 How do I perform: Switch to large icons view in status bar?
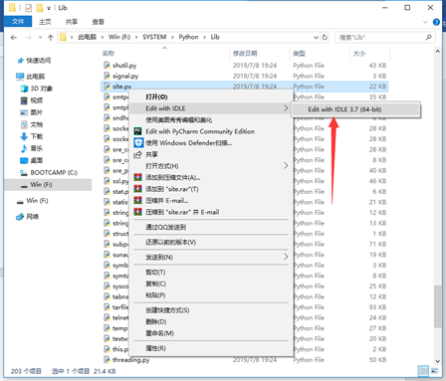click(434, 371)
